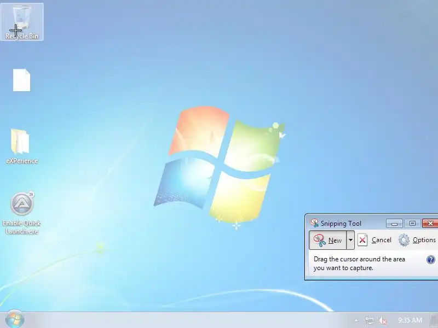Close the Snipping Tool window

430,224
